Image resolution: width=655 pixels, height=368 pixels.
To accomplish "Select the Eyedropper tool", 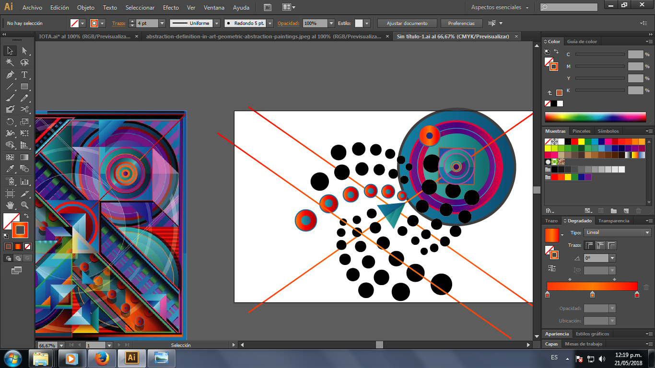I will 10,169.
